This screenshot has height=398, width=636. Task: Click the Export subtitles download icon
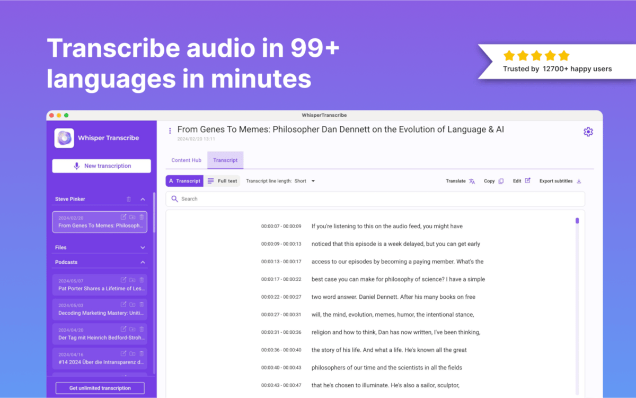point(579,181)
